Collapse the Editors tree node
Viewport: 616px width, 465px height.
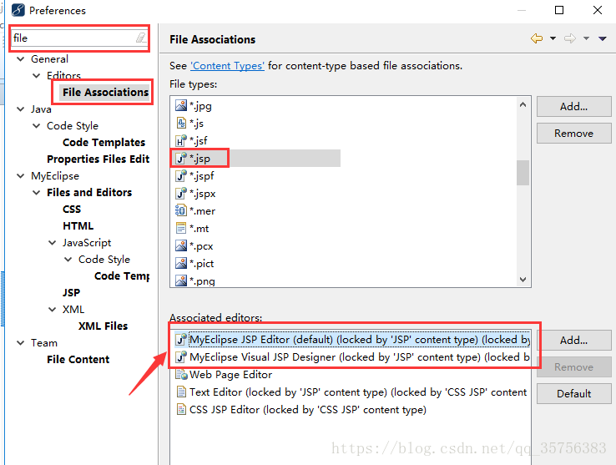point(36,75)
